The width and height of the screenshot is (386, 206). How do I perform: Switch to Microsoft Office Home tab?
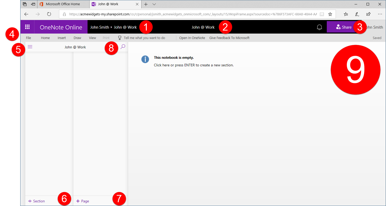pyautogui.click(x=63, y=4)
